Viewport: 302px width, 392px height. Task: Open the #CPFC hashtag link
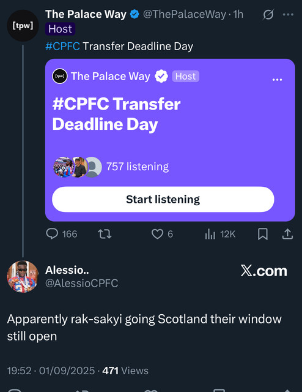tap(62, 47)
